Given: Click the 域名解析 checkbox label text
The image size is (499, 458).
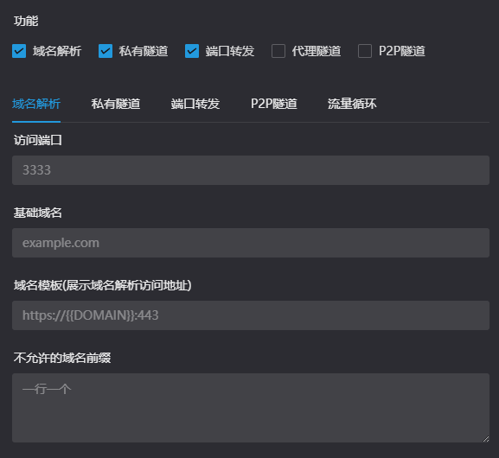Looking at the screenshot, I should click(57, 51).
